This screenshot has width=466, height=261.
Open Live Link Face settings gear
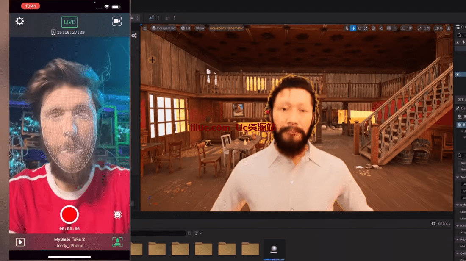pyautogui.click(x=20, y=21)
